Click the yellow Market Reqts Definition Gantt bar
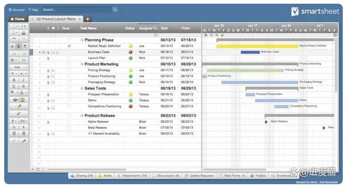This screenshot has height=190, width=347. [x=257, y=46]
